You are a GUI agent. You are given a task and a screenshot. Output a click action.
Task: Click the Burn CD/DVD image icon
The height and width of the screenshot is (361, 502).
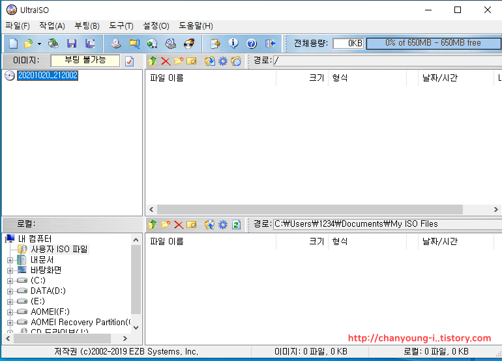click(x=189, y=44)
